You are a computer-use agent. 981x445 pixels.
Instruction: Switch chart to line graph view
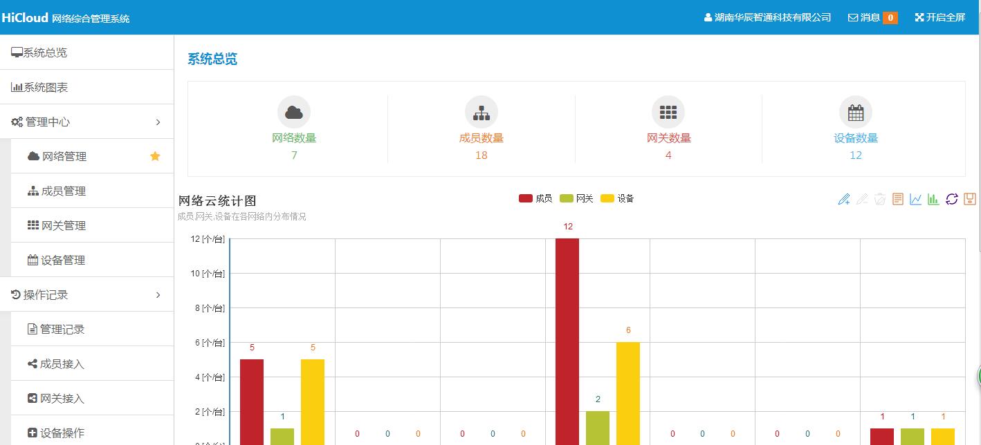point(915,200)
